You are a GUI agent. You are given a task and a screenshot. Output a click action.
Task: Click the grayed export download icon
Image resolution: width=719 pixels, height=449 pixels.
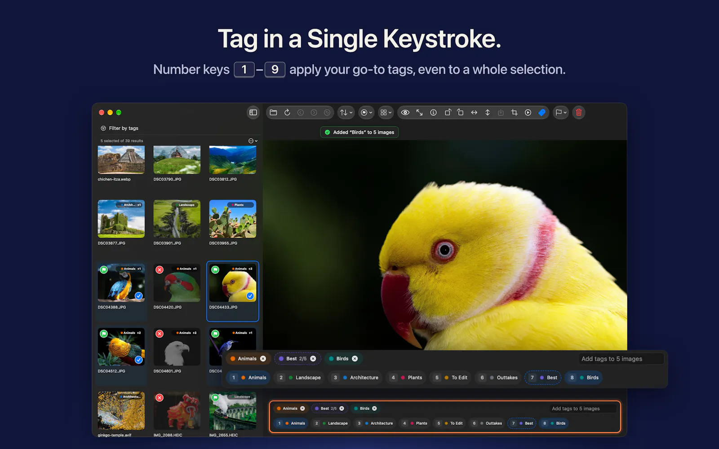click(x=501, y=113)
